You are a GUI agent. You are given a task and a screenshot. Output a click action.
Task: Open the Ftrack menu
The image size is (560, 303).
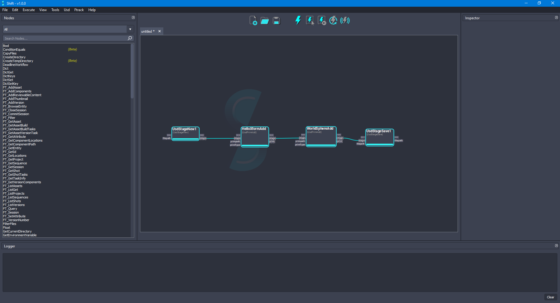tap(79, 10)
